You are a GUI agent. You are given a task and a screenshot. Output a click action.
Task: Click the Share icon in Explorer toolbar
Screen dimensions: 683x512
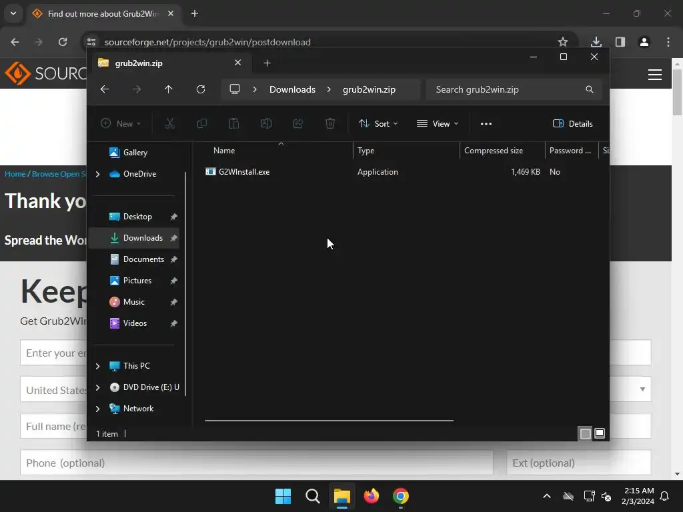pos(298,123)
